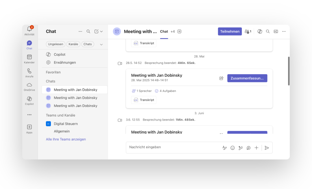Toggle the Chats filter chip
This screenshot has width=312, height=189.
88,44
